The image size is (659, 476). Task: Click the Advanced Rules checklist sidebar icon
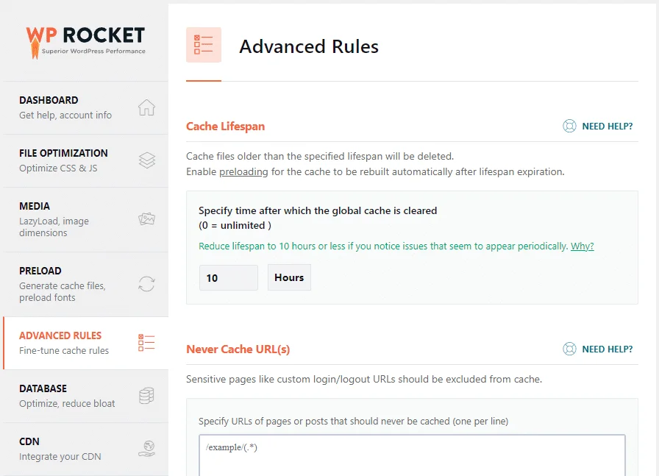146,343
